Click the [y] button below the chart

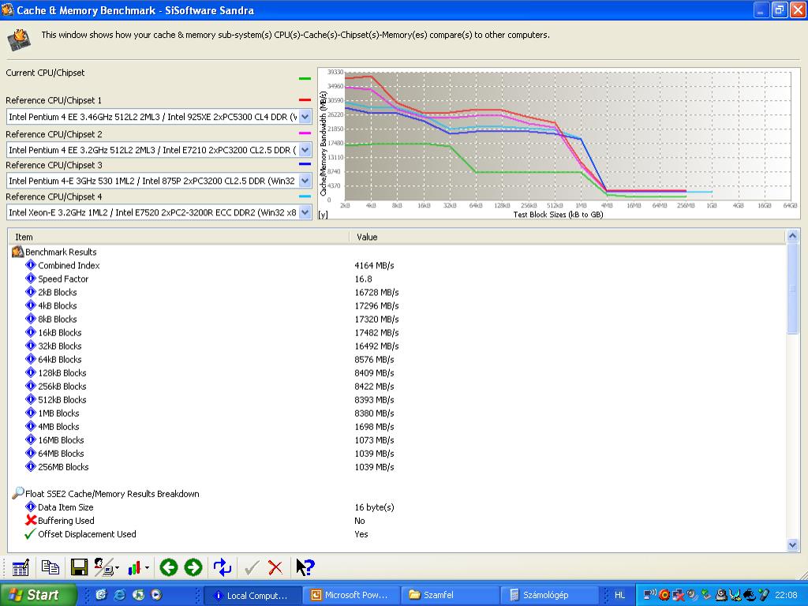point(323,215)
